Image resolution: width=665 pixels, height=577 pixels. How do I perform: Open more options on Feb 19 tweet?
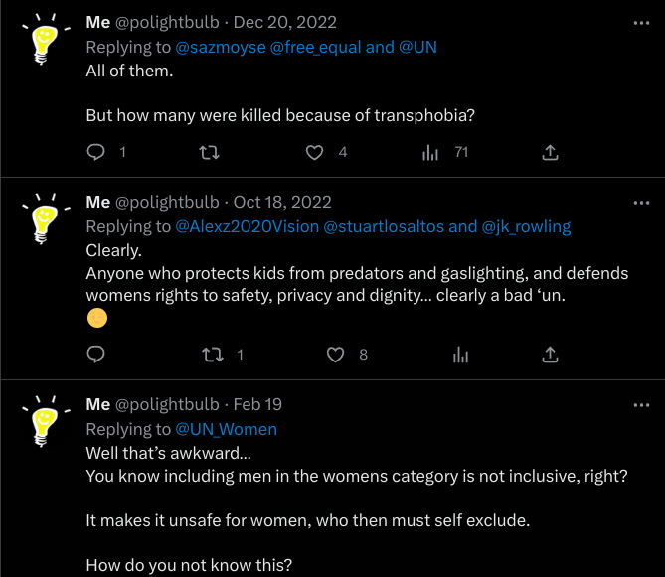tap(640, 404)
